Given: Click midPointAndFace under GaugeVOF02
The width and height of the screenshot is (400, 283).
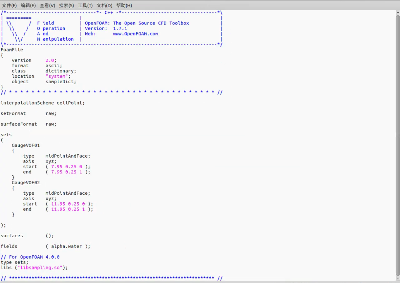Looking at the screenshot, I should [67, 193].
